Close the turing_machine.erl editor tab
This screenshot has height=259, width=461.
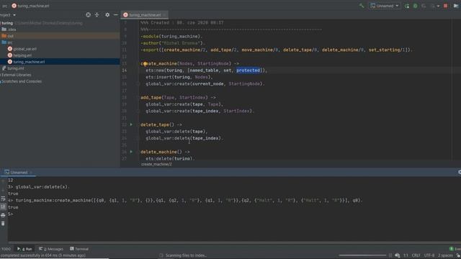click(165, 15)
